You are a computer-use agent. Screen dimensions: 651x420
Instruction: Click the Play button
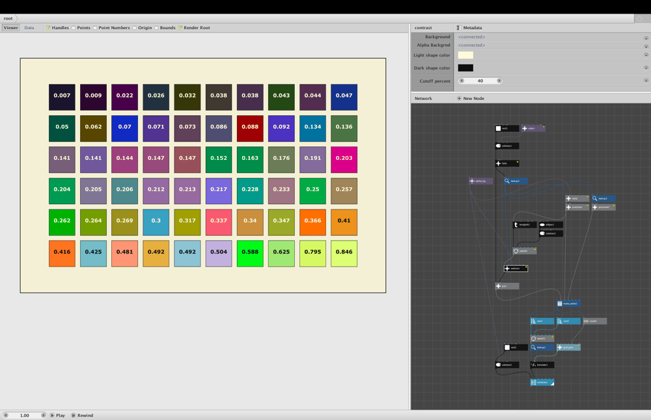pyautogui.click(x=58, y=415)
